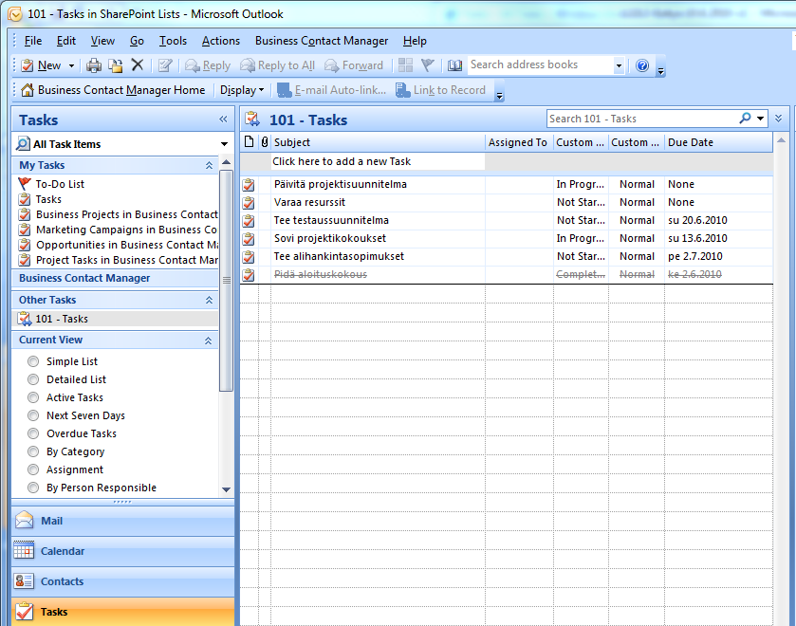The height and width of the screenshot is (626, 796).
Task: Collapse the Other Tasks section
Action: (x=209, y=300)
